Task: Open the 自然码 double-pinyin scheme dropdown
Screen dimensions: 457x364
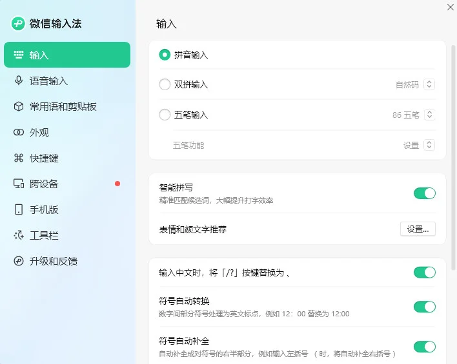Action: [429, 84]
